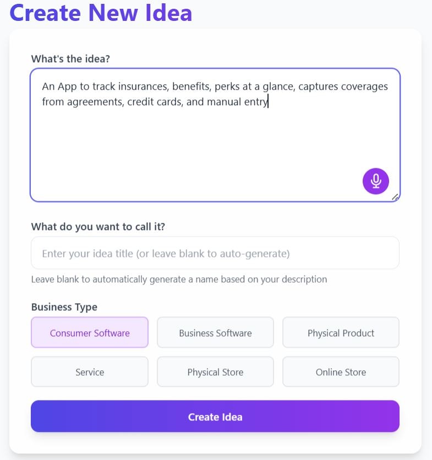
Task: Click the selected Consumer Software option
Action: (x=90, y=332)
